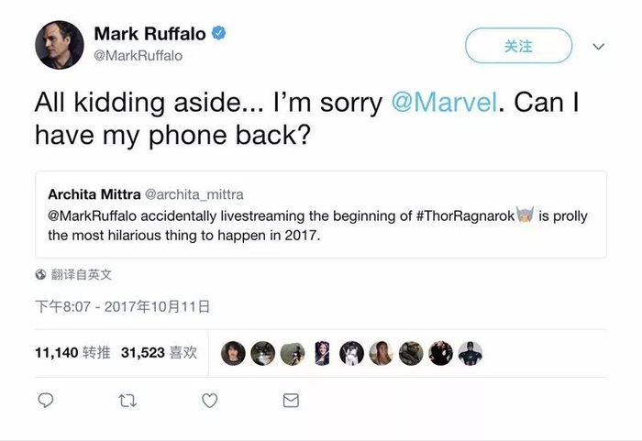
Task: Click the reply speech bubble icon
Action: pos(46,401)
